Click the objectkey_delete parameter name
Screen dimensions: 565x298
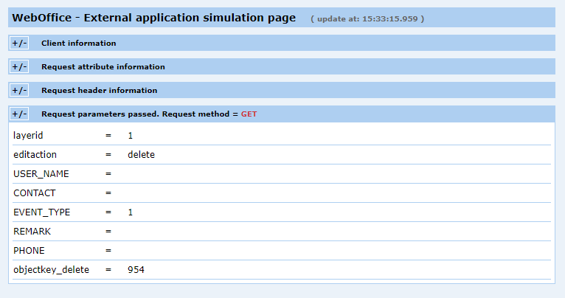[x=51, y=270]
